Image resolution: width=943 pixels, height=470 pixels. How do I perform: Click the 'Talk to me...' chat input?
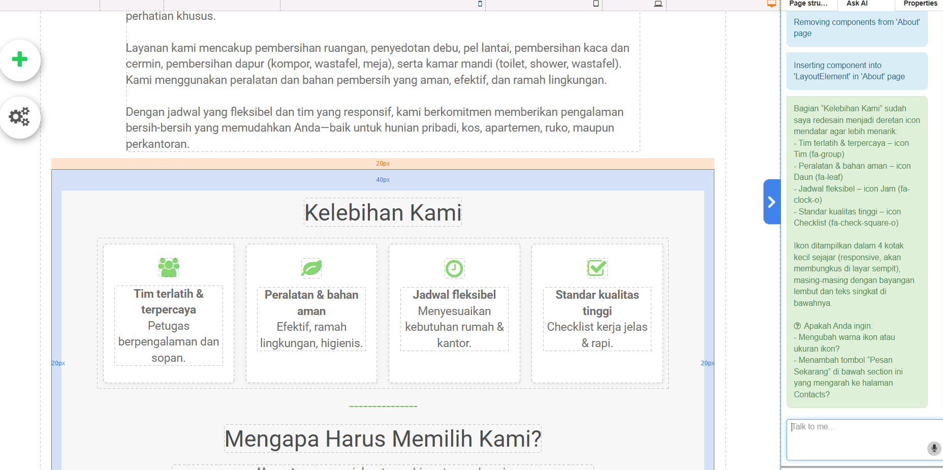(859, 437)
